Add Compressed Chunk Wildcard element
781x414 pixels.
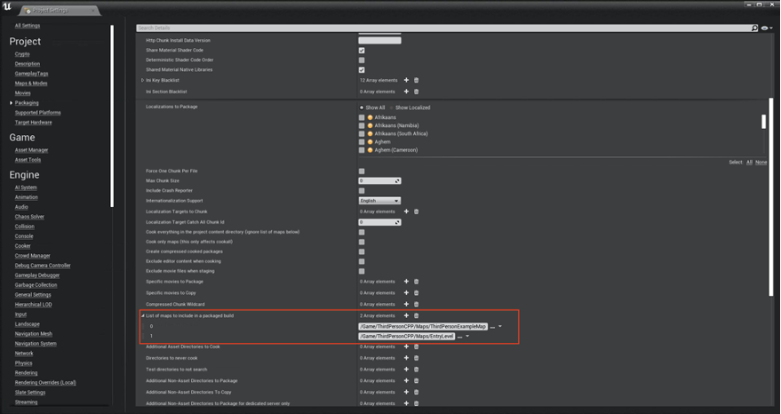point(406,305)
